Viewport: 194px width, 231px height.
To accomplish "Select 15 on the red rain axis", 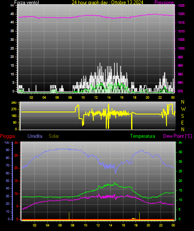I will click(16, 181).
